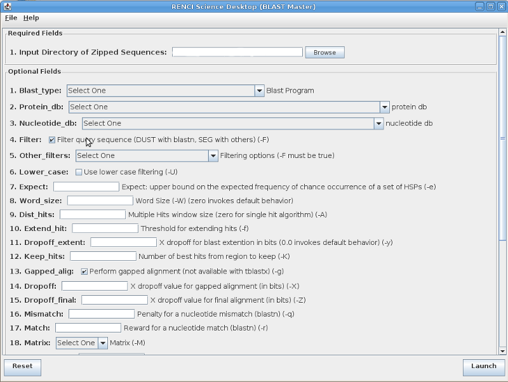Click the Input Directory text field

(237, 53)
